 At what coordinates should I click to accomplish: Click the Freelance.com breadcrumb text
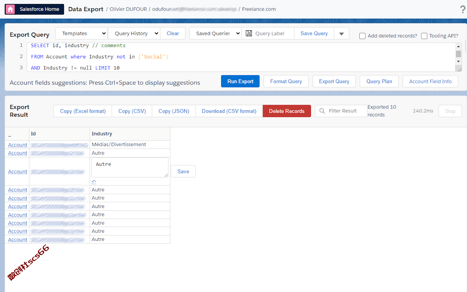pyautogui.click(x=259, y=9)
